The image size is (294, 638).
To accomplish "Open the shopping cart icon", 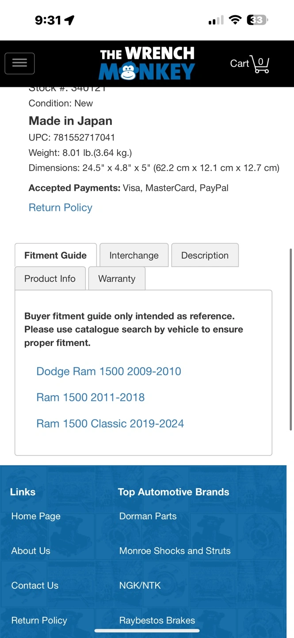I will click(259, 64).
